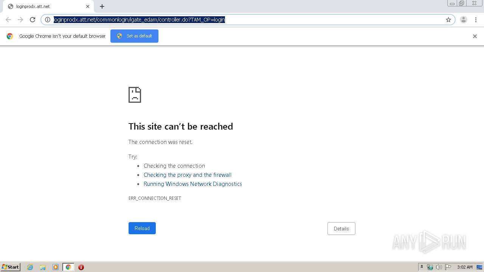Click "Checking the connection" list item
484x272 pixels.
[x=174, y=166]
